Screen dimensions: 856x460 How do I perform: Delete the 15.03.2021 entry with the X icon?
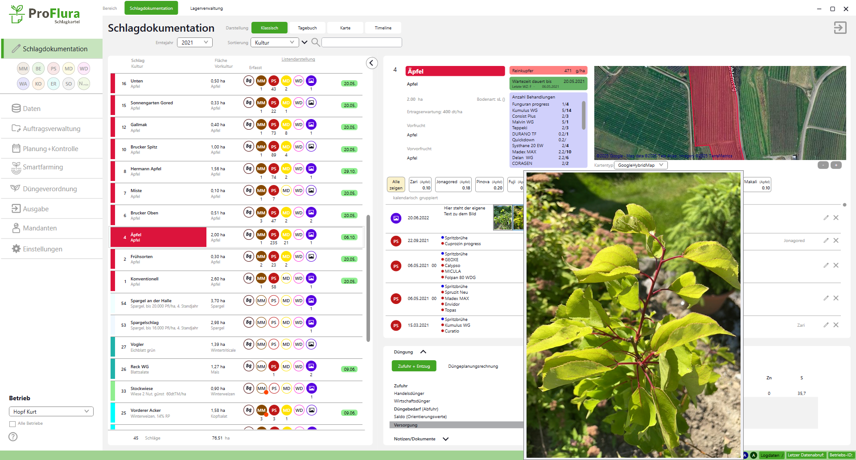point(836,325)
